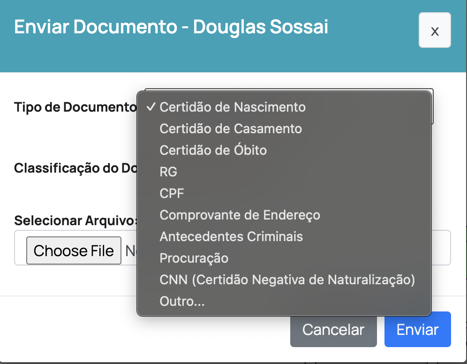Select RG in the dropdown list

tap(168, 172)
